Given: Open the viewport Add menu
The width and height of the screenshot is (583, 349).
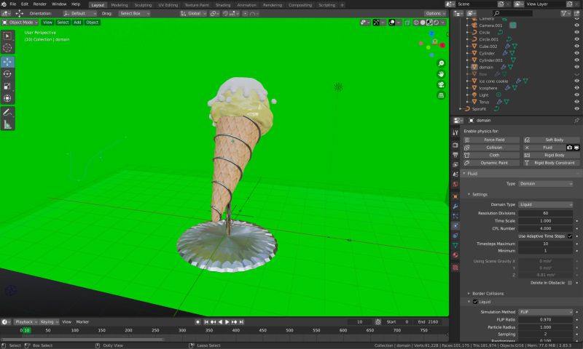Looking at the screenshot, I should click(77, 23).
